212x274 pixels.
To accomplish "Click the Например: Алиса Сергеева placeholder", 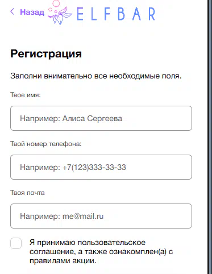I will pyautogui.click(x=71, y=118).
